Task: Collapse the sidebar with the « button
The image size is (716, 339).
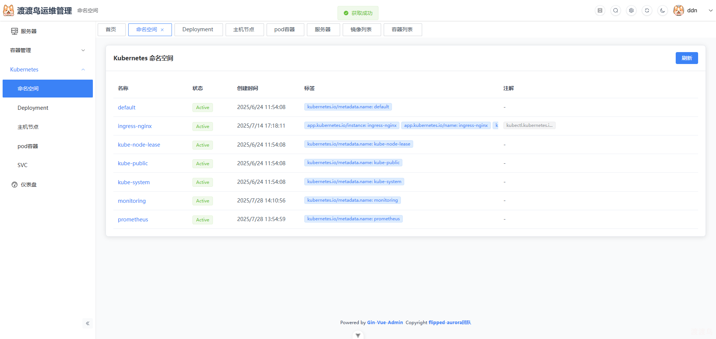Action: coord(88,323)
